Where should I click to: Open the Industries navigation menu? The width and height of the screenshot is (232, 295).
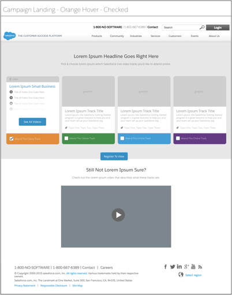tap(136, 36)
